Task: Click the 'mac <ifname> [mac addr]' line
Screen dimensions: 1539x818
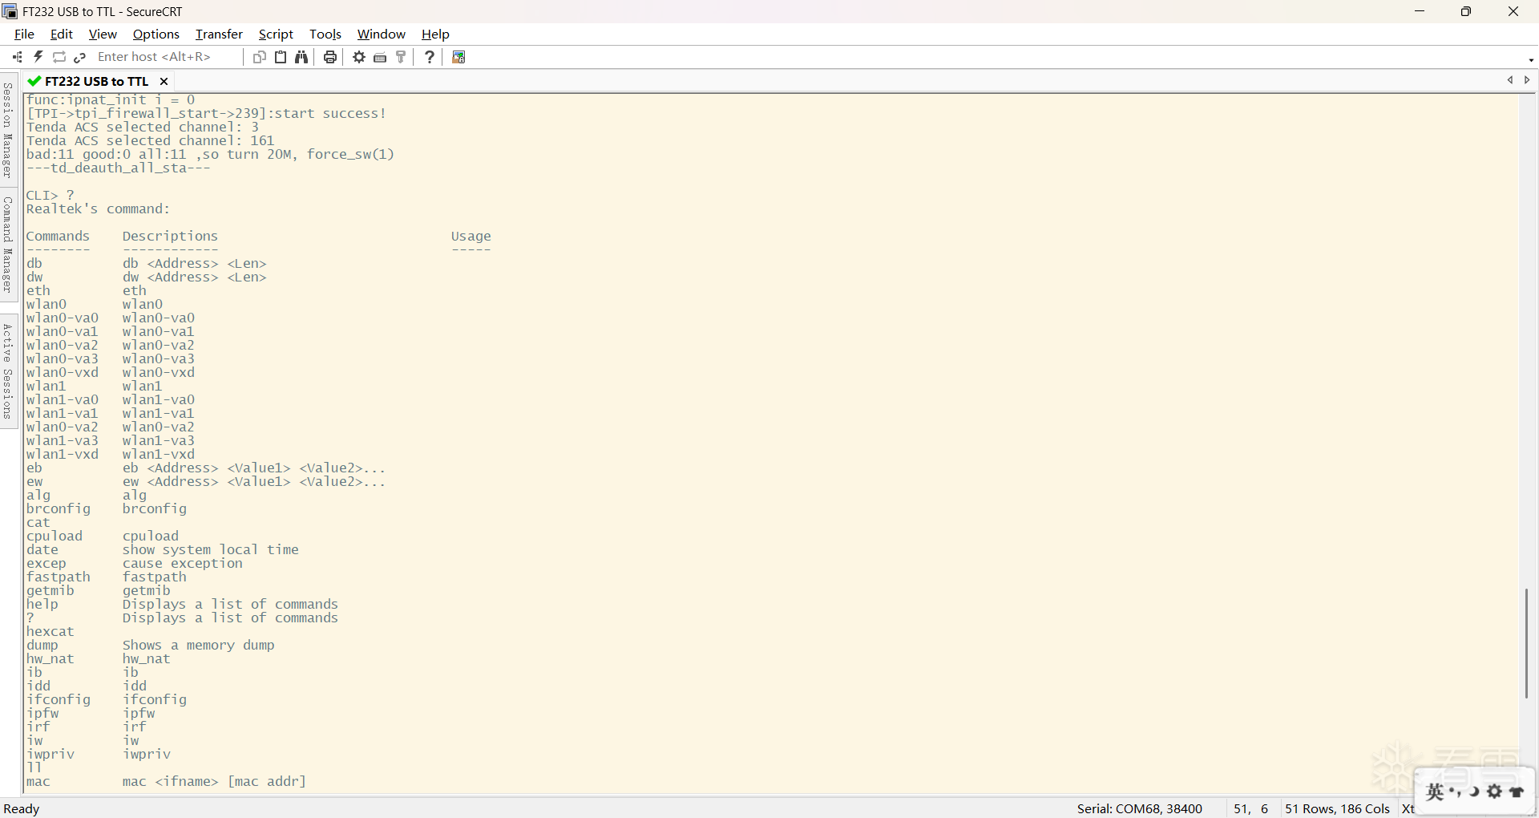Action: click(167, 781)
